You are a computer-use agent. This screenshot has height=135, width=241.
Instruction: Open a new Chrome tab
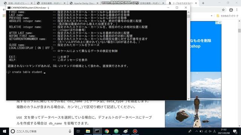click(203, 3)
